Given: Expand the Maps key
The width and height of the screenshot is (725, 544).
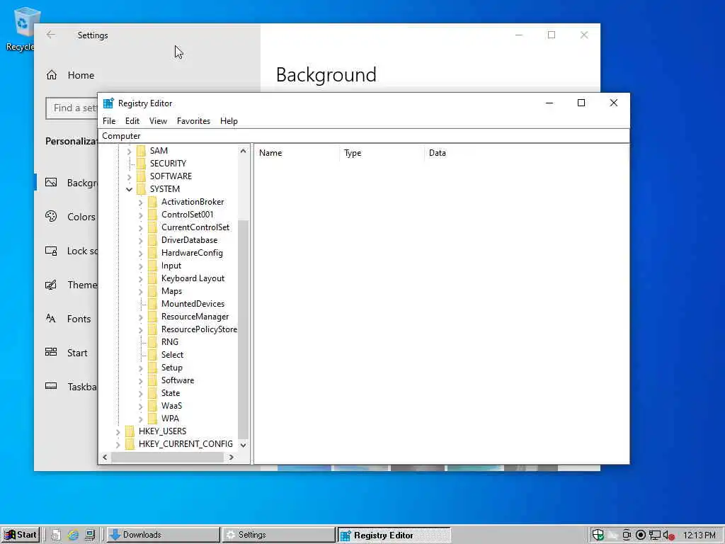Looking at the screenshot, I should (x=141, y=291).
